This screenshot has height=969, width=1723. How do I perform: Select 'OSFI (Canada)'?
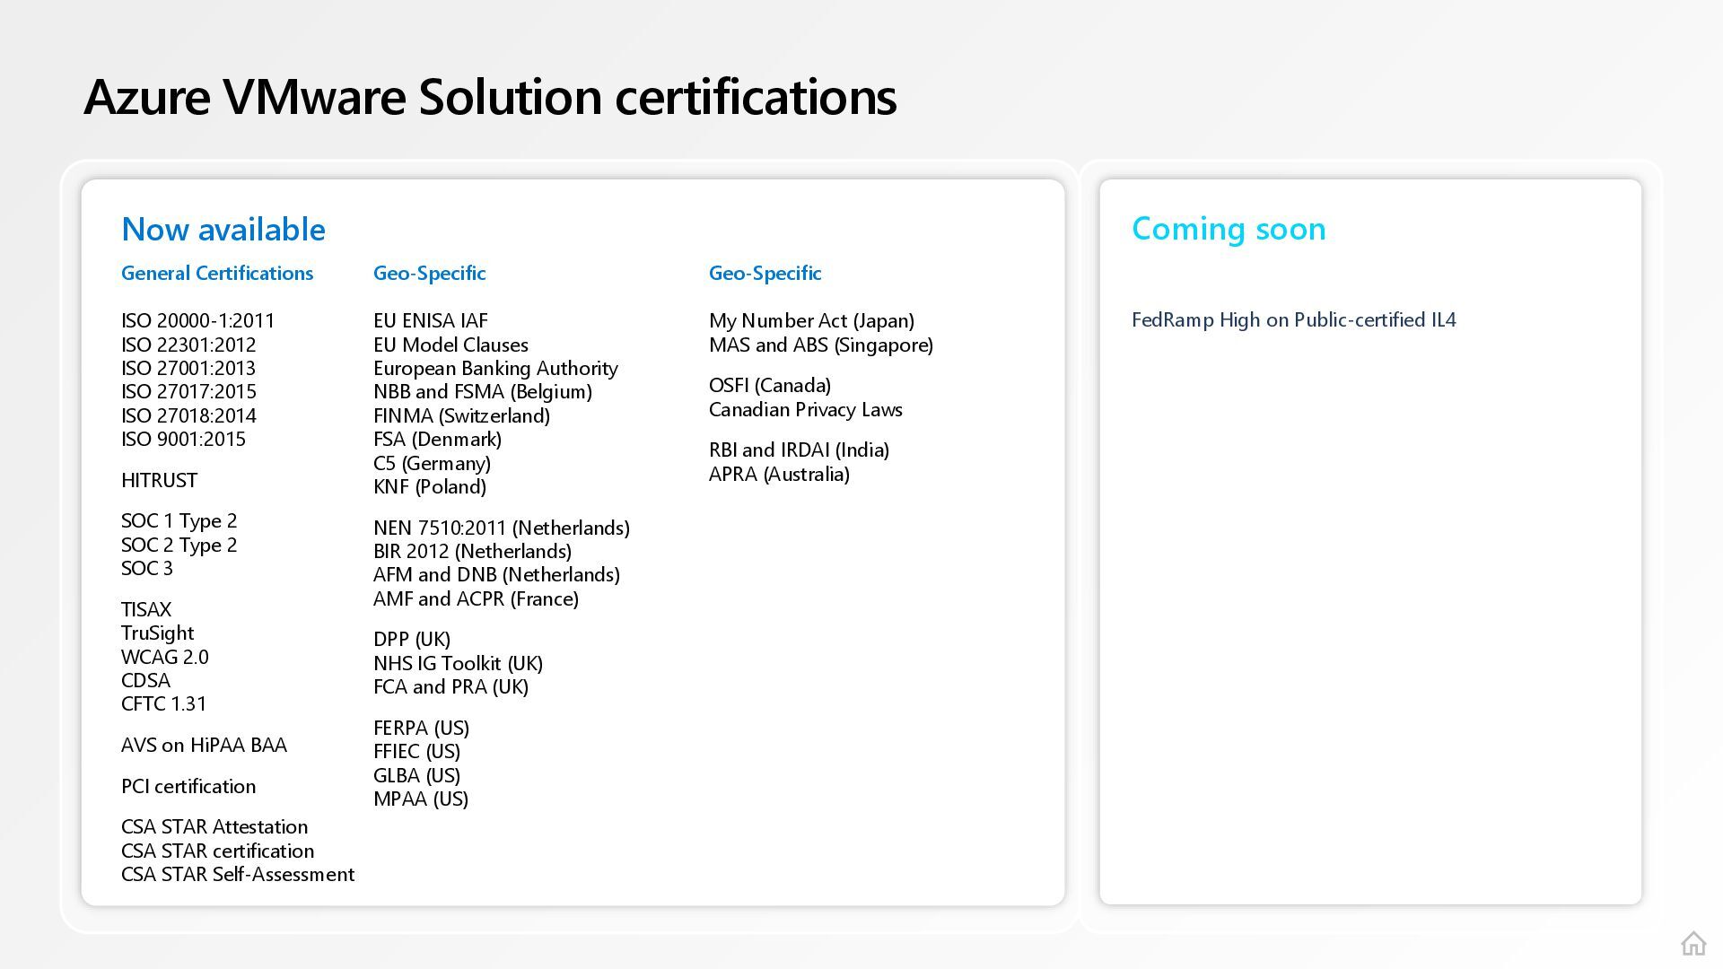770,386
